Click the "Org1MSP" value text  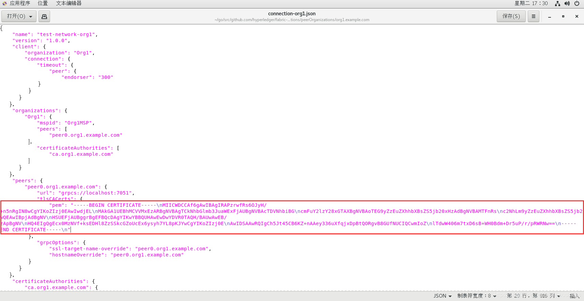(78, 123)
